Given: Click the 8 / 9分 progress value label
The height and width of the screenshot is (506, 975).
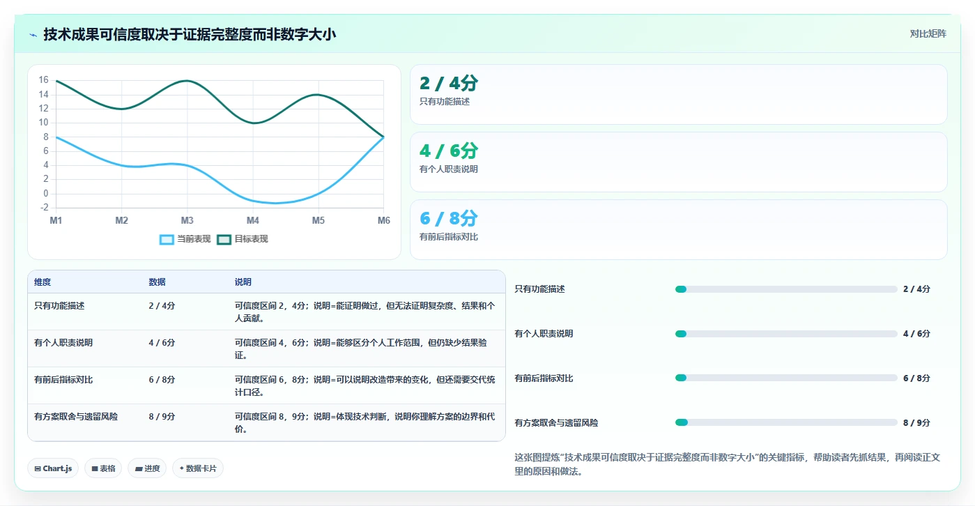Looking at the screenshot, I should [x=916, y=422].
